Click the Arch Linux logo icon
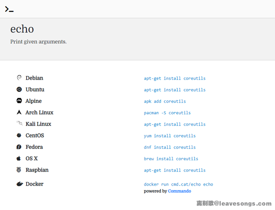The image size is (275, 210). (x=19, y=113)
